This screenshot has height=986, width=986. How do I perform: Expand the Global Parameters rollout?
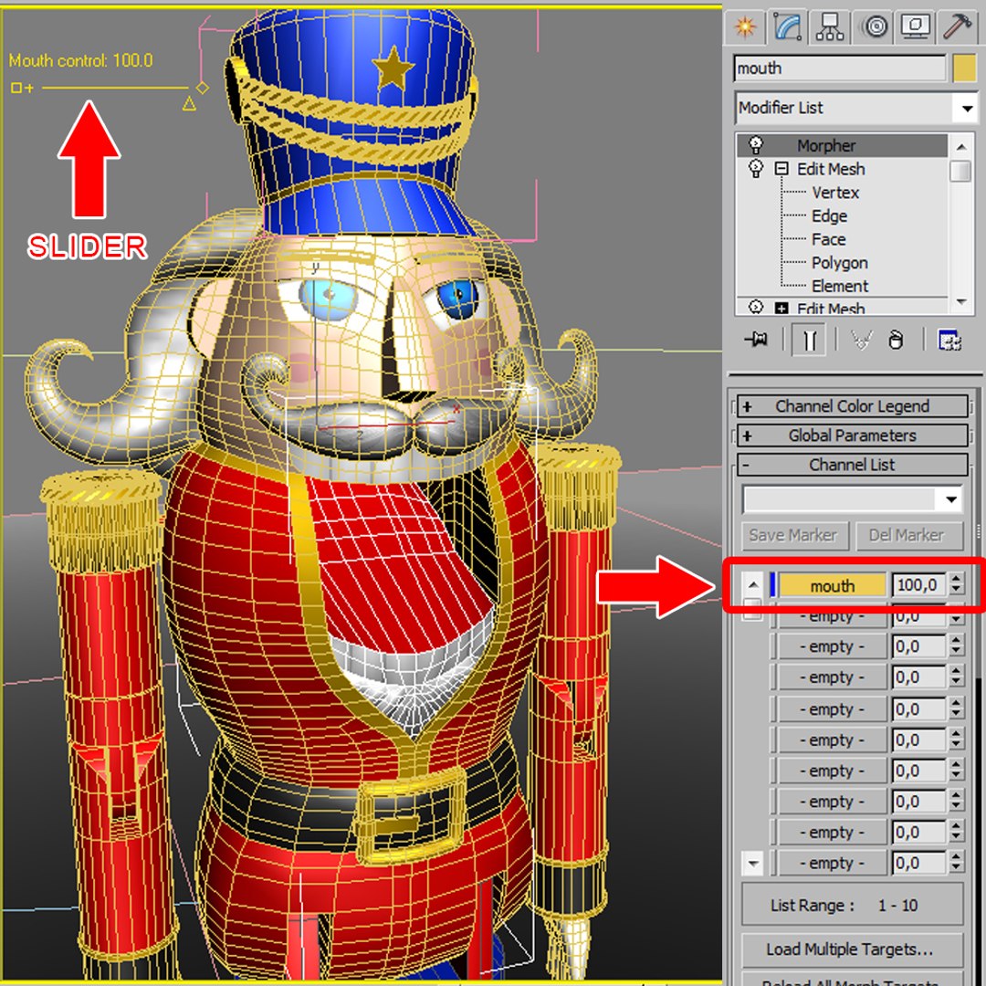[x=852, y=435]
